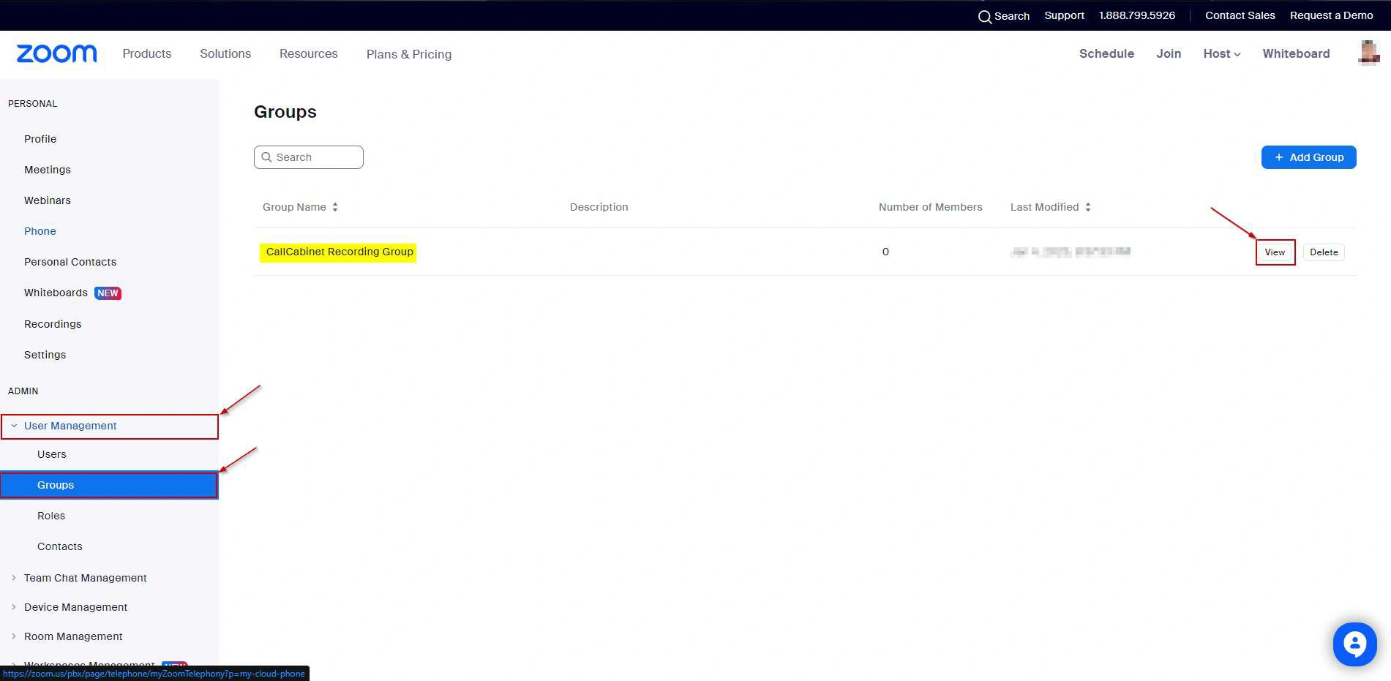
Task: Focus the Groups search field
Action: point(309,157)
